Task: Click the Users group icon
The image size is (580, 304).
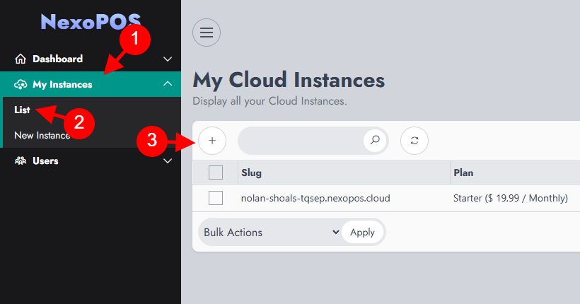Action: click(21, 161)
